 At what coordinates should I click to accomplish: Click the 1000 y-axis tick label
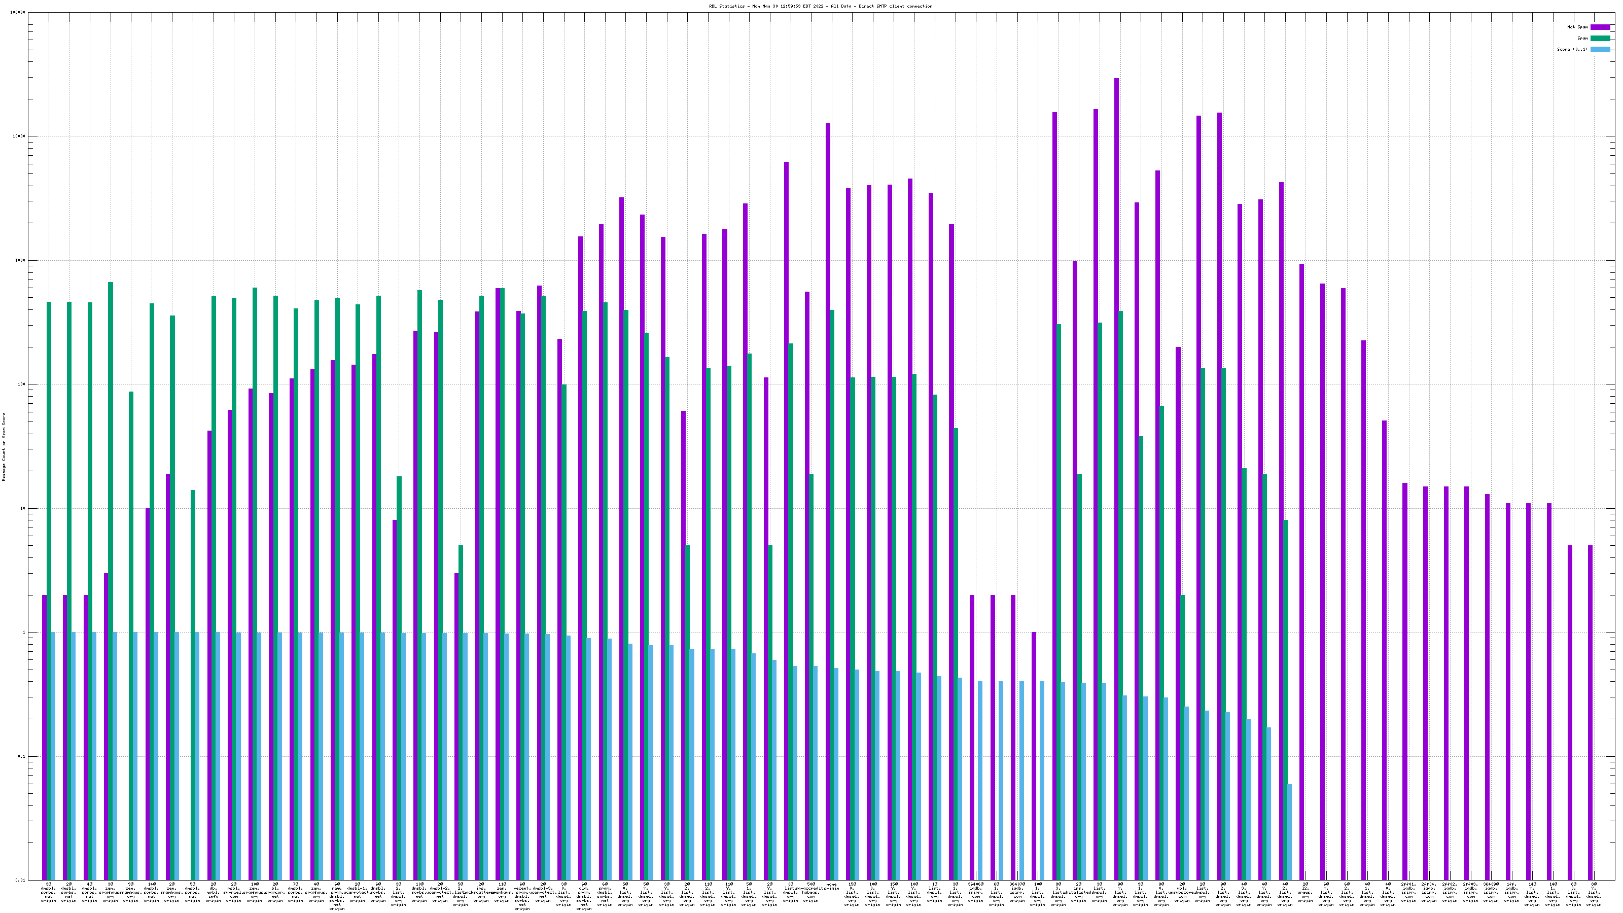(20, 260)
